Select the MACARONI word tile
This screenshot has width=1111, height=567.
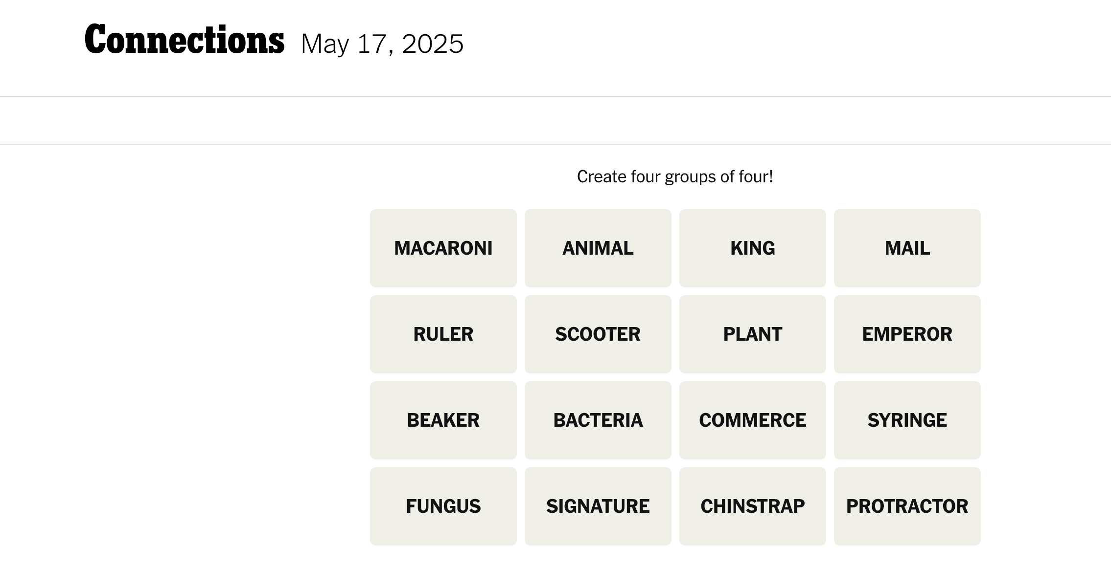pyautogui.click(x=443, y=248)
